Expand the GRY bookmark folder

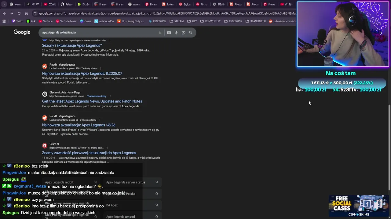pyautogui.click(x=192, y=21)
